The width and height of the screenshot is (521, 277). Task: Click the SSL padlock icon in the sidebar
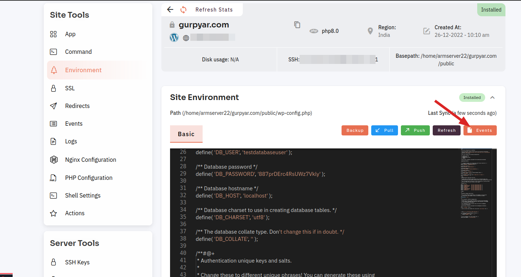click(54, 88)
